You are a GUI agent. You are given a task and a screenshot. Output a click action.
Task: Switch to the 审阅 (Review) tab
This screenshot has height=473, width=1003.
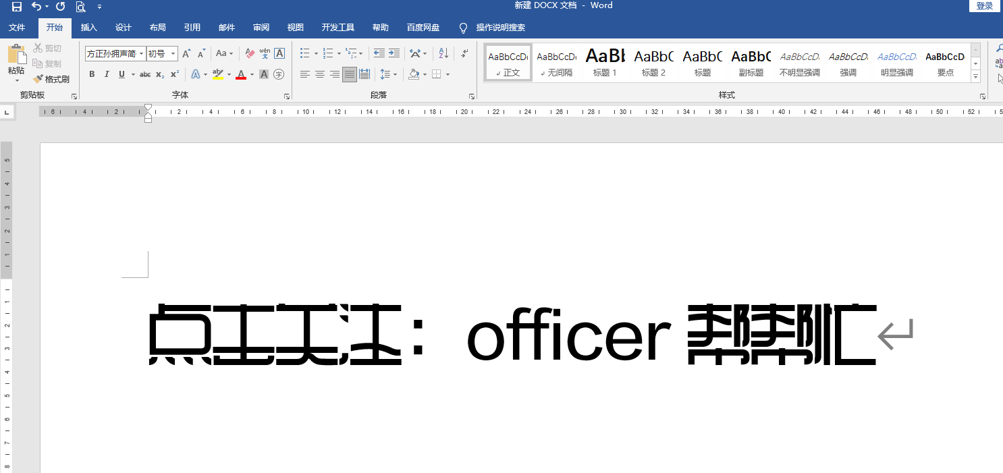[x=261, y=28]
